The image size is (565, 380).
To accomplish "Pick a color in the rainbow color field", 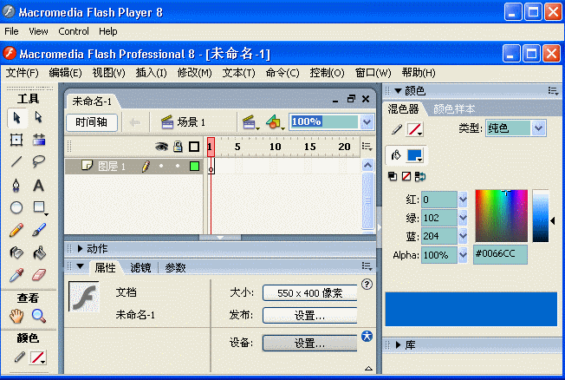I will pos(501,215).
